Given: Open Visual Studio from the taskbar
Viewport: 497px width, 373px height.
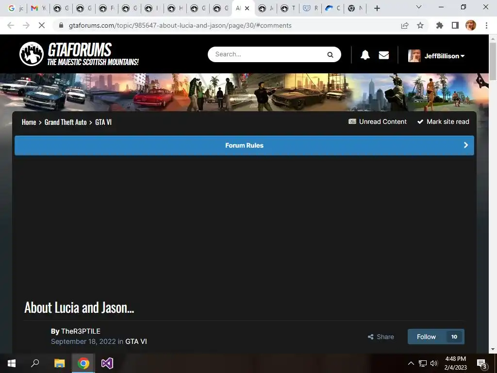Looking at the screenshot, I should pos(107,363).
